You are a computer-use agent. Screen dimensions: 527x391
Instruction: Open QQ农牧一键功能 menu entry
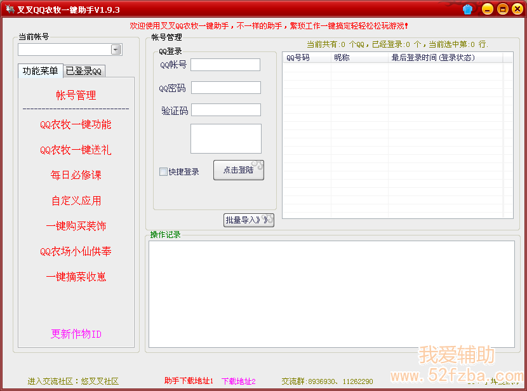point(76,124)
